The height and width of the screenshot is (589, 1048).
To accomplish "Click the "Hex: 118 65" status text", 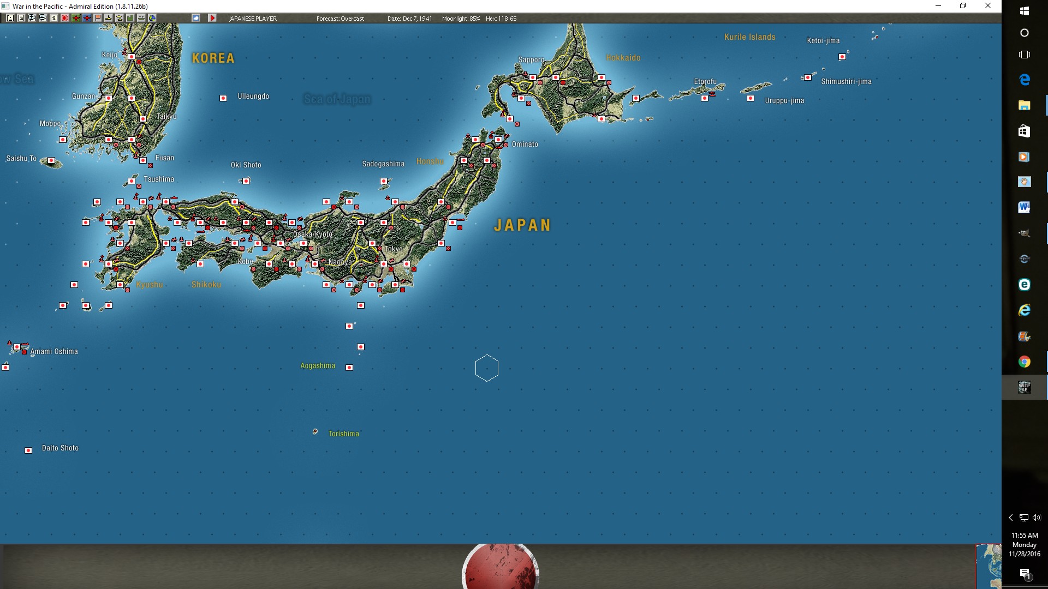I will [501, 19].
